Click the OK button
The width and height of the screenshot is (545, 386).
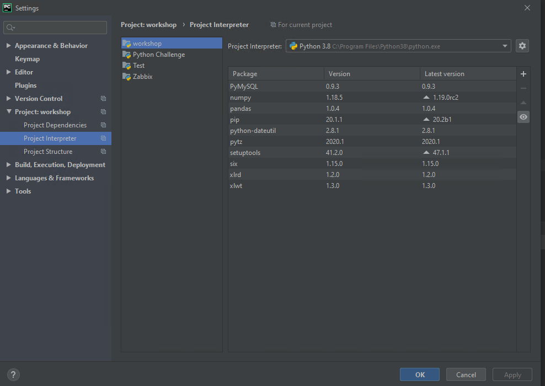[420, 374]
